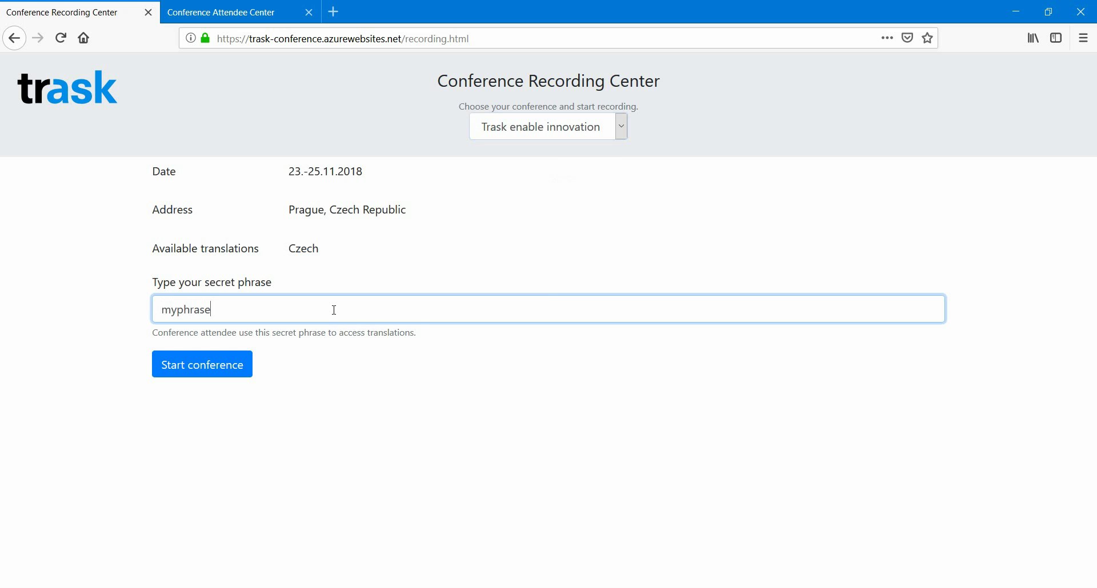Open the Firefox hamburger menu
The width and height of the screenshot is (1097, 588).
pyautogui.click(x=1083, y=38)
